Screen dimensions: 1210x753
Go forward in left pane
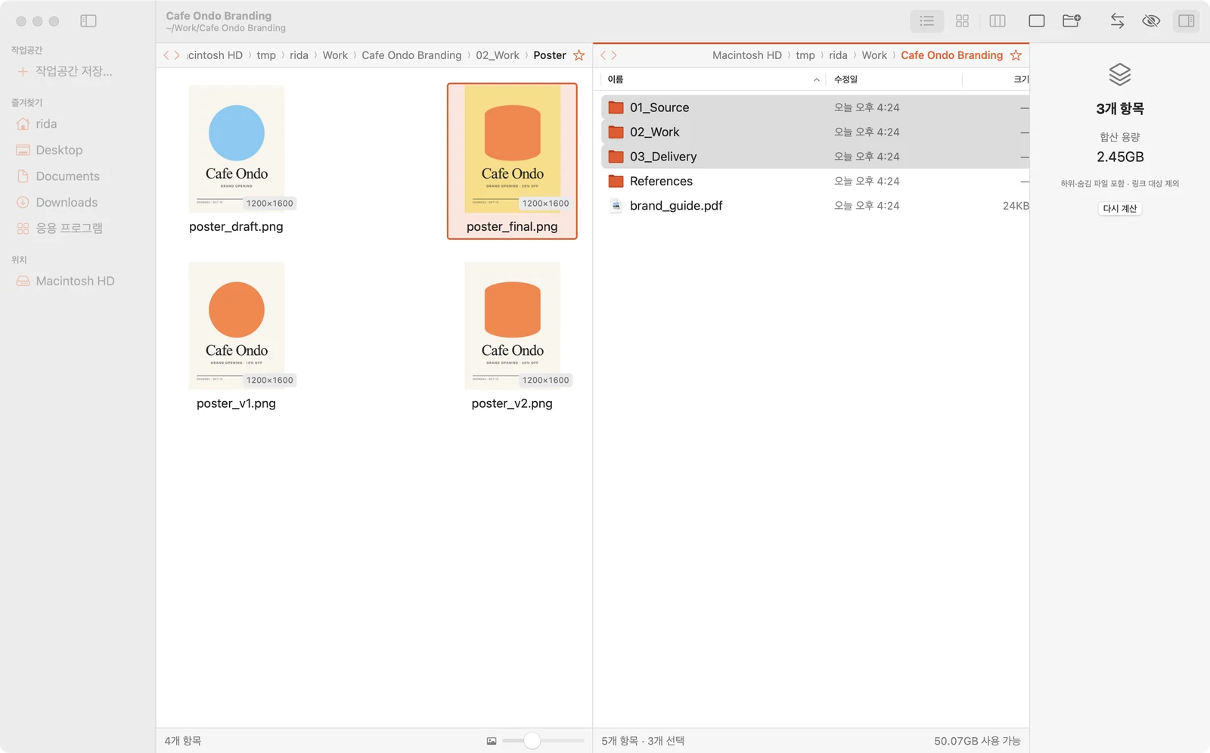(177, 55)
